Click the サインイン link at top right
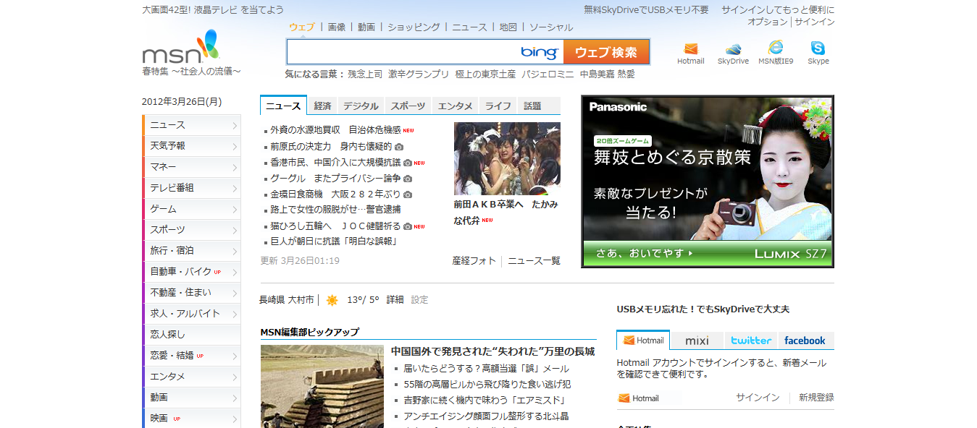The image size is (977, 428). [x=815, y=22]
